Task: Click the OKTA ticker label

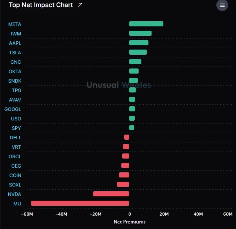Action: tap(15, 72)
